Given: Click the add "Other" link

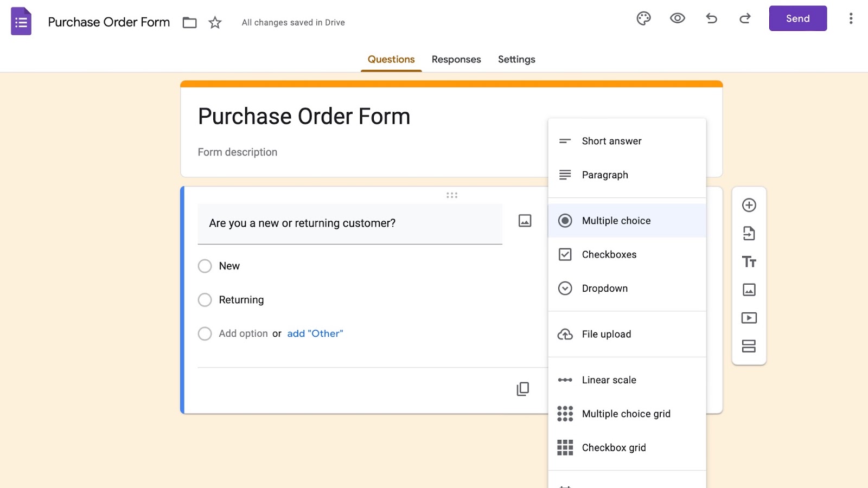Looking at the screenshot, I should pyautogui.click(x=315, y=333).
